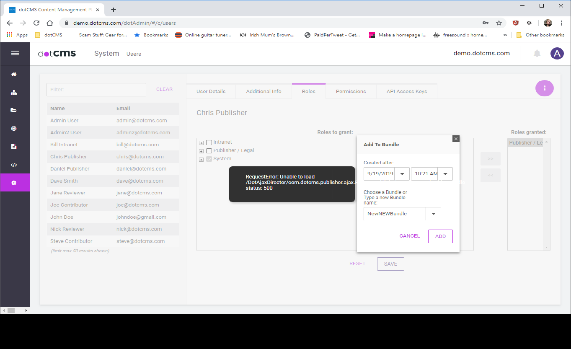
Task: Switch to the Permissions tab
Action: tap(351, 91)
